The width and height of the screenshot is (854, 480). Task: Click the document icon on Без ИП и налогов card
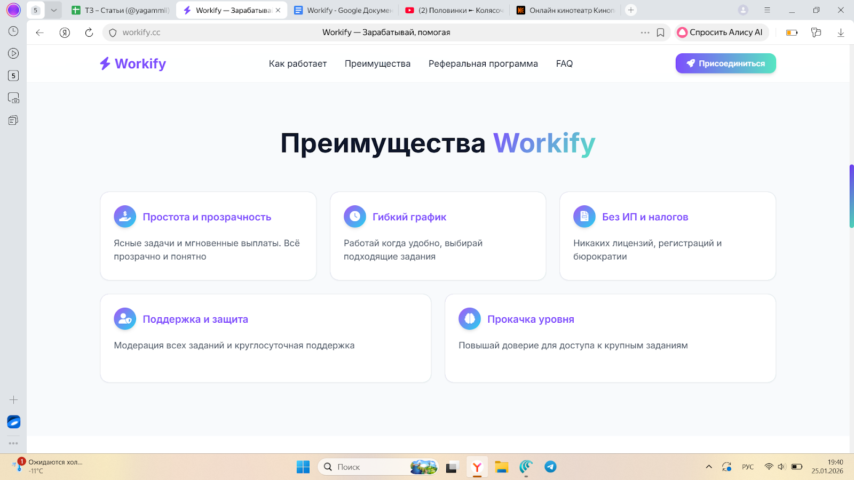pyautogui.click(x=584, y=217)
